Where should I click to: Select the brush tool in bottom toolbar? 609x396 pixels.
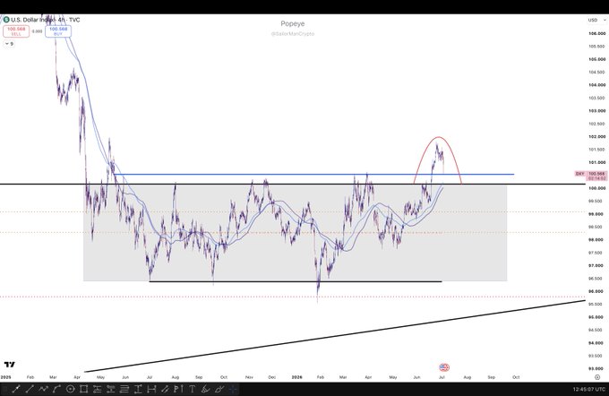(x=205, y=389)
